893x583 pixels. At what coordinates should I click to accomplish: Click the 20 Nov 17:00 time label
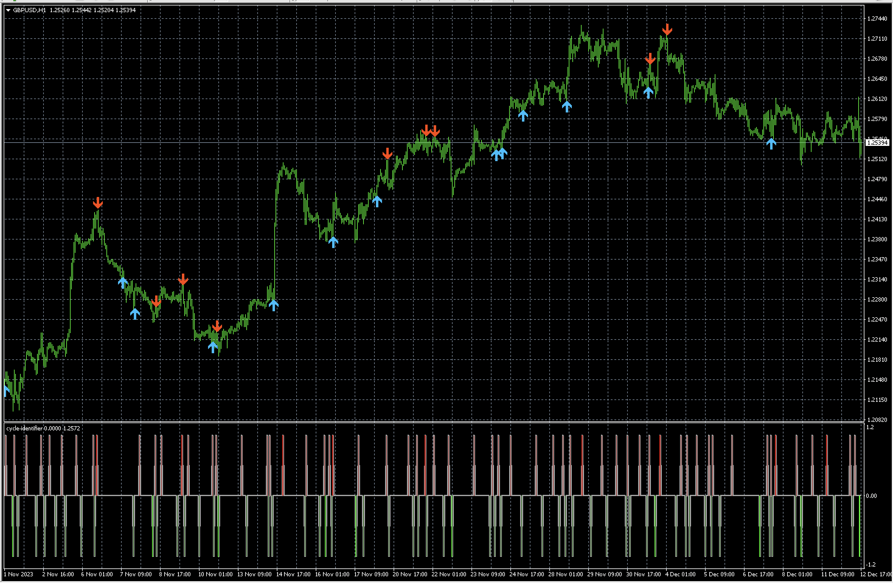[410, 574]
